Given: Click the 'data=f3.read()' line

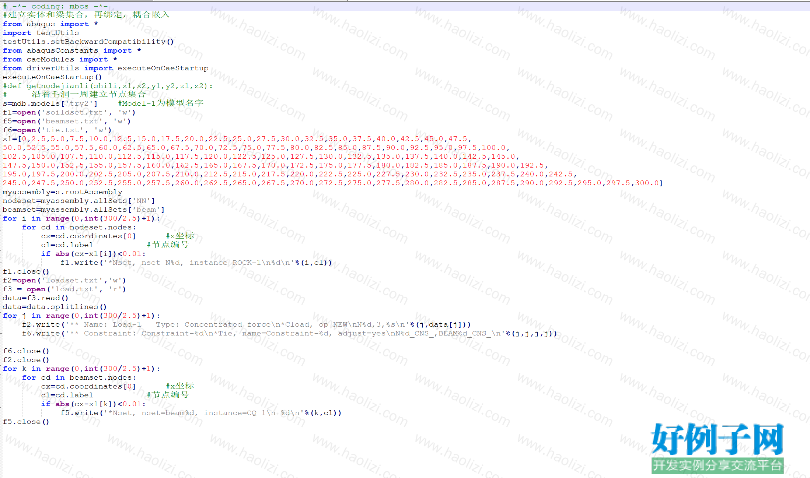Looking at the screenshot, I should pyautogui.click(x=36, y=298).
